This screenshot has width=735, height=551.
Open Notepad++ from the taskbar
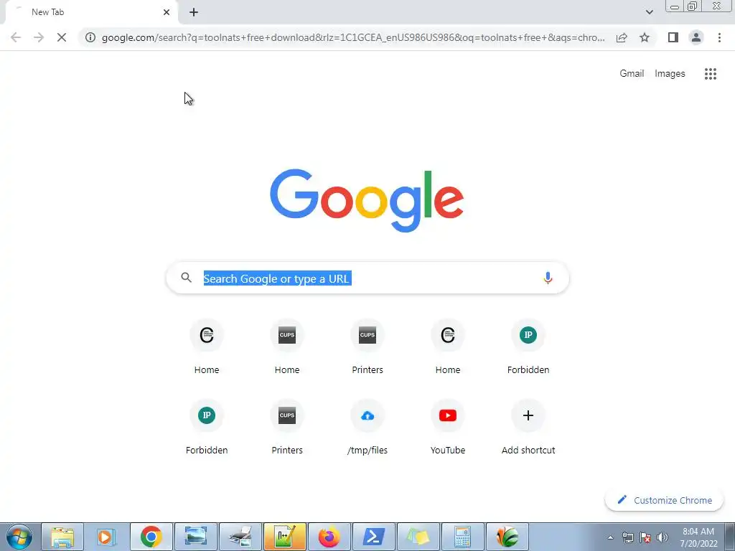click(x=284, y=537)
